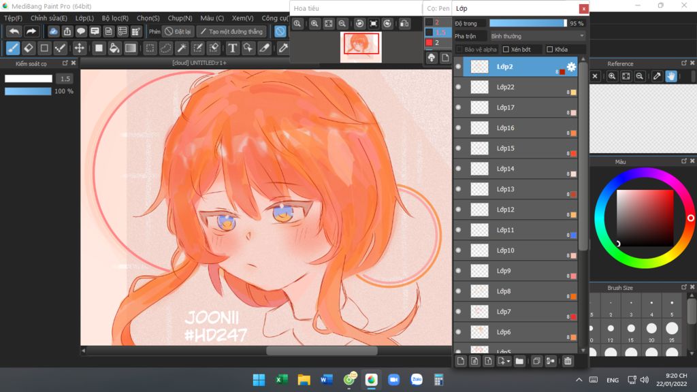Click the navigator preview thumbnail
The image size is (697, 392).
(361, 47)
